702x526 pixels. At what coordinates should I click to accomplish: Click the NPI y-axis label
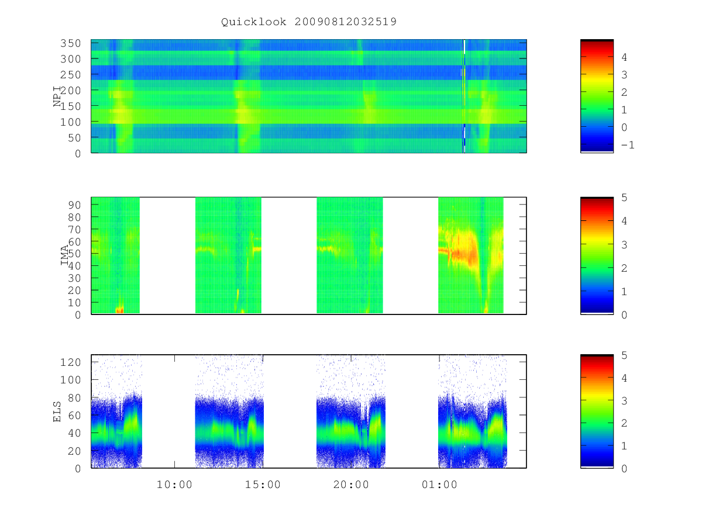pyautogui.click(x=57, y=96)
